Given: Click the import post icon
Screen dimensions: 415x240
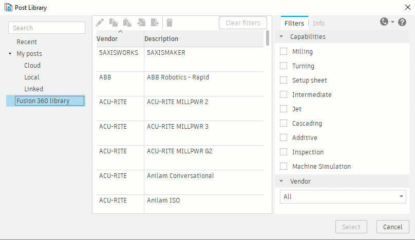Looking at the screenshot, I should 141,23.
